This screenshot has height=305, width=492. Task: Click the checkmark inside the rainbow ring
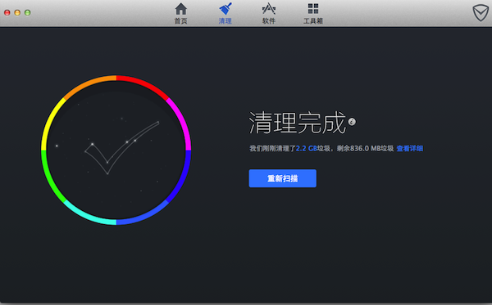point(121,148)
